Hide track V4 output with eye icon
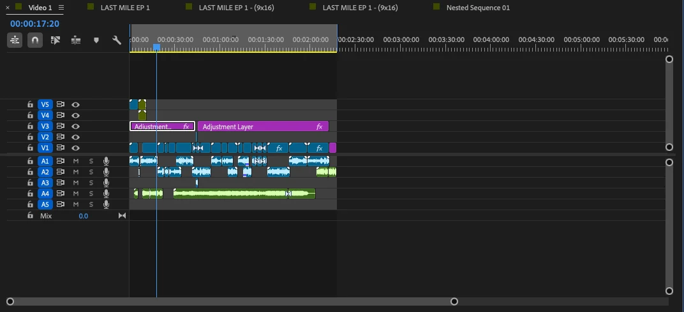The image size is (684, 312). [x=75, y=115]
